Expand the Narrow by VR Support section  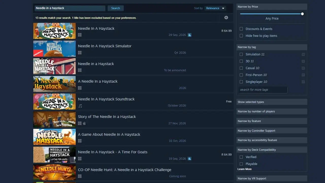click(272, 178)
